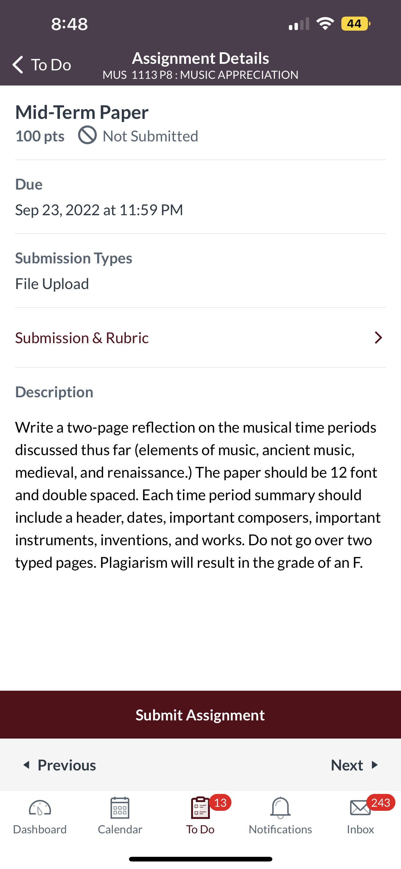
Task: Tap the back chevron arrow icon
Action: 18,64
